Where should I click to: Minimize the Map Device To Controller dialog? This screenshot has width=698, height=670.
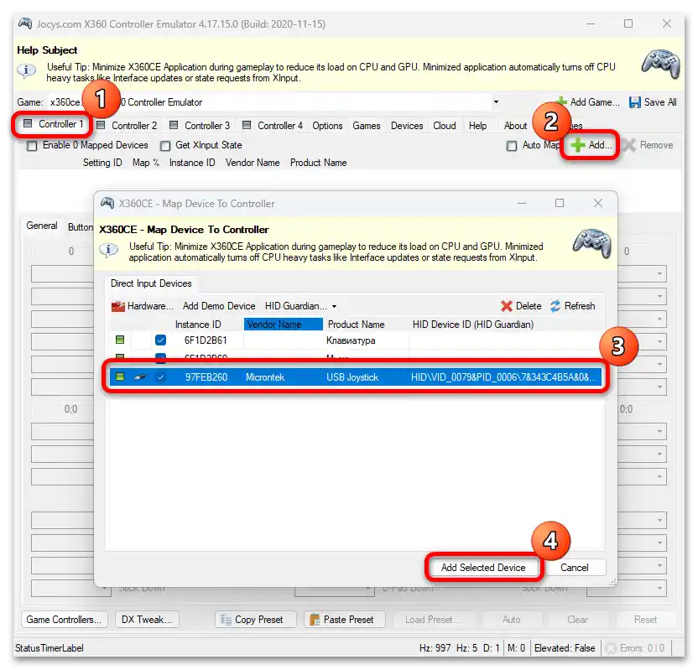click(522, 203)
